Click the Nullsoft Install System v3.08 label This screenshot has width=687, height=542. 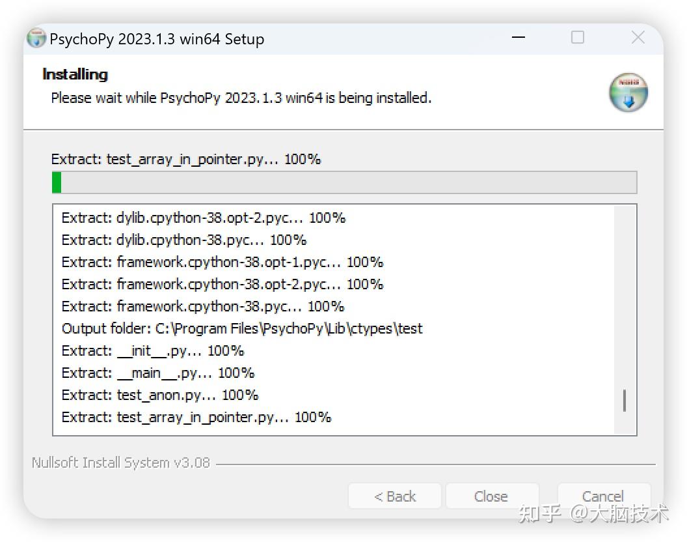tap(121, 463)
